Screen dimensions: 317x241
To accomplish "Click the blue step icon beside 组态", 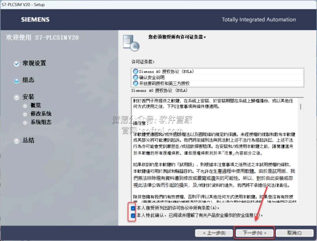I will tap(16, 80).
